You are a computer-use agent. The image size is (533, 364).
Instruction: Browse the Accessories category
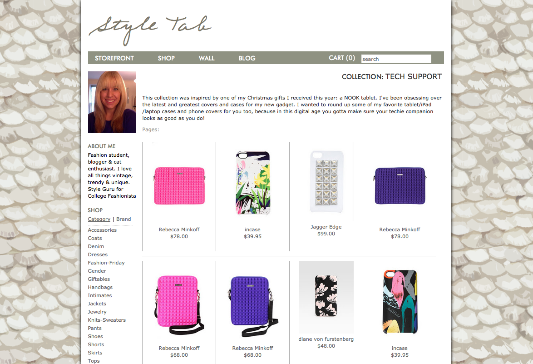tap(102, 230)
